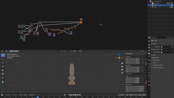The width and height of the screenshot is (174, 98).
Task: Pick the Annotate tool
Action: (x=3, y=78)
